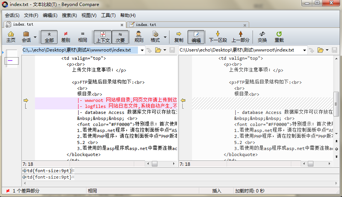
Task: Open the right pane browse folder icon
Action: click(x=321, y=50)
